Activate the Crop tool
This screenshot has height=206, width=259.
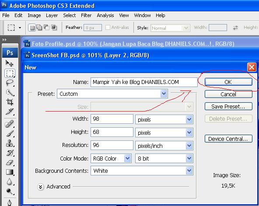10,102
